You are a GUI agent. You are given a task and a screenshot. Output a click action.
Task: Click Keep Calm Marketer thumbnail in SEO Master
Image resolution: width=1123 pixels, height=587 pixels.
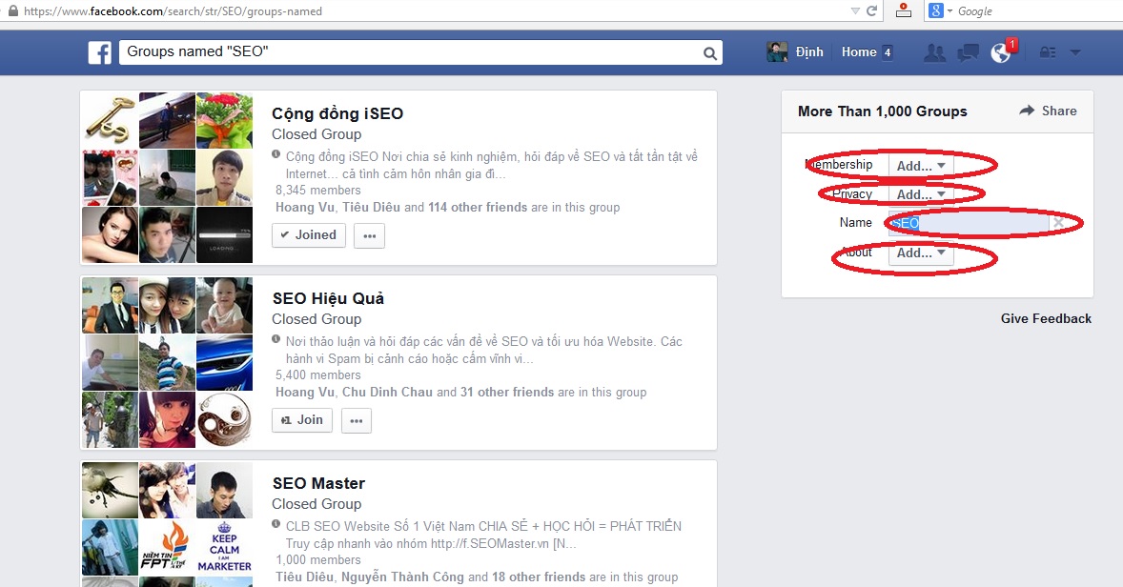[x=224, y=548]
